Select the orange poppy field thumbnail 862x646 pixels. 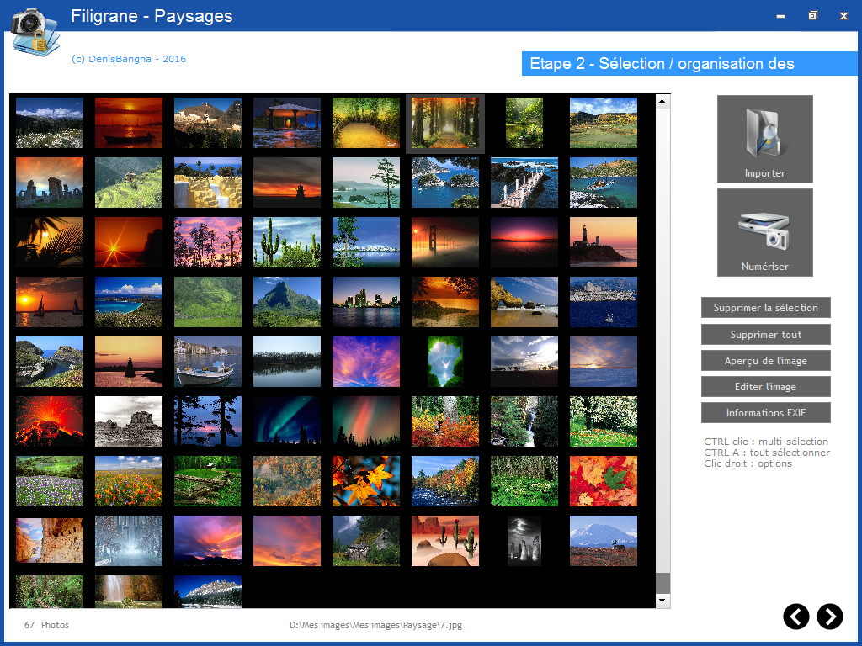(x=129, y=481)
